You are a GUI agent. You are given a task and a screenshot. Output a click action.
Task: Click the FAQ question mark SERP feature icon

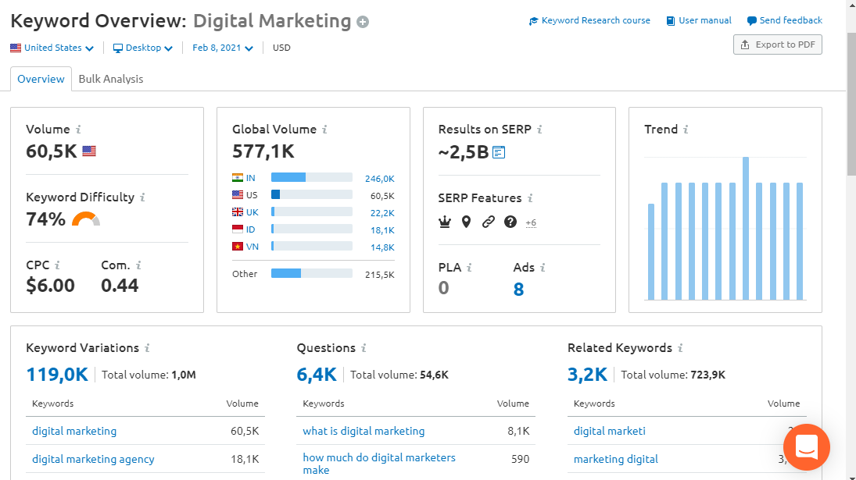point(510,222)
